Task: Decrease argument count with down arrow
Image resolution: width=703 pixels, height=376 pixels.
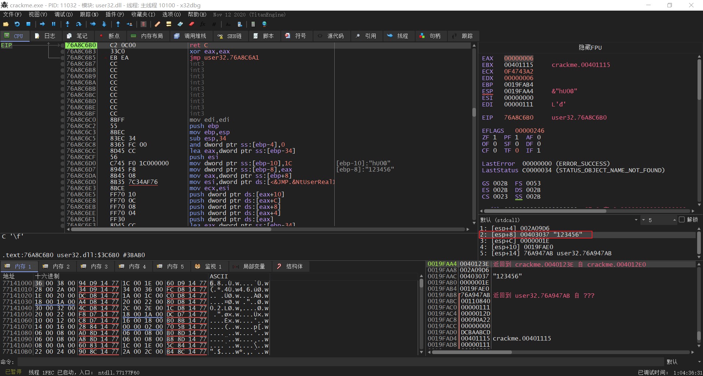Action: tap(643, 220)
